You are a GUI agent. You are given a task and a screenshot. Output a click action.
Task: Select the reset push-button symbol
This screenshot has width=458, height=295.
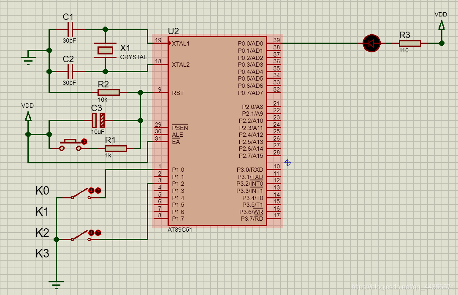[x=70, y=145]
